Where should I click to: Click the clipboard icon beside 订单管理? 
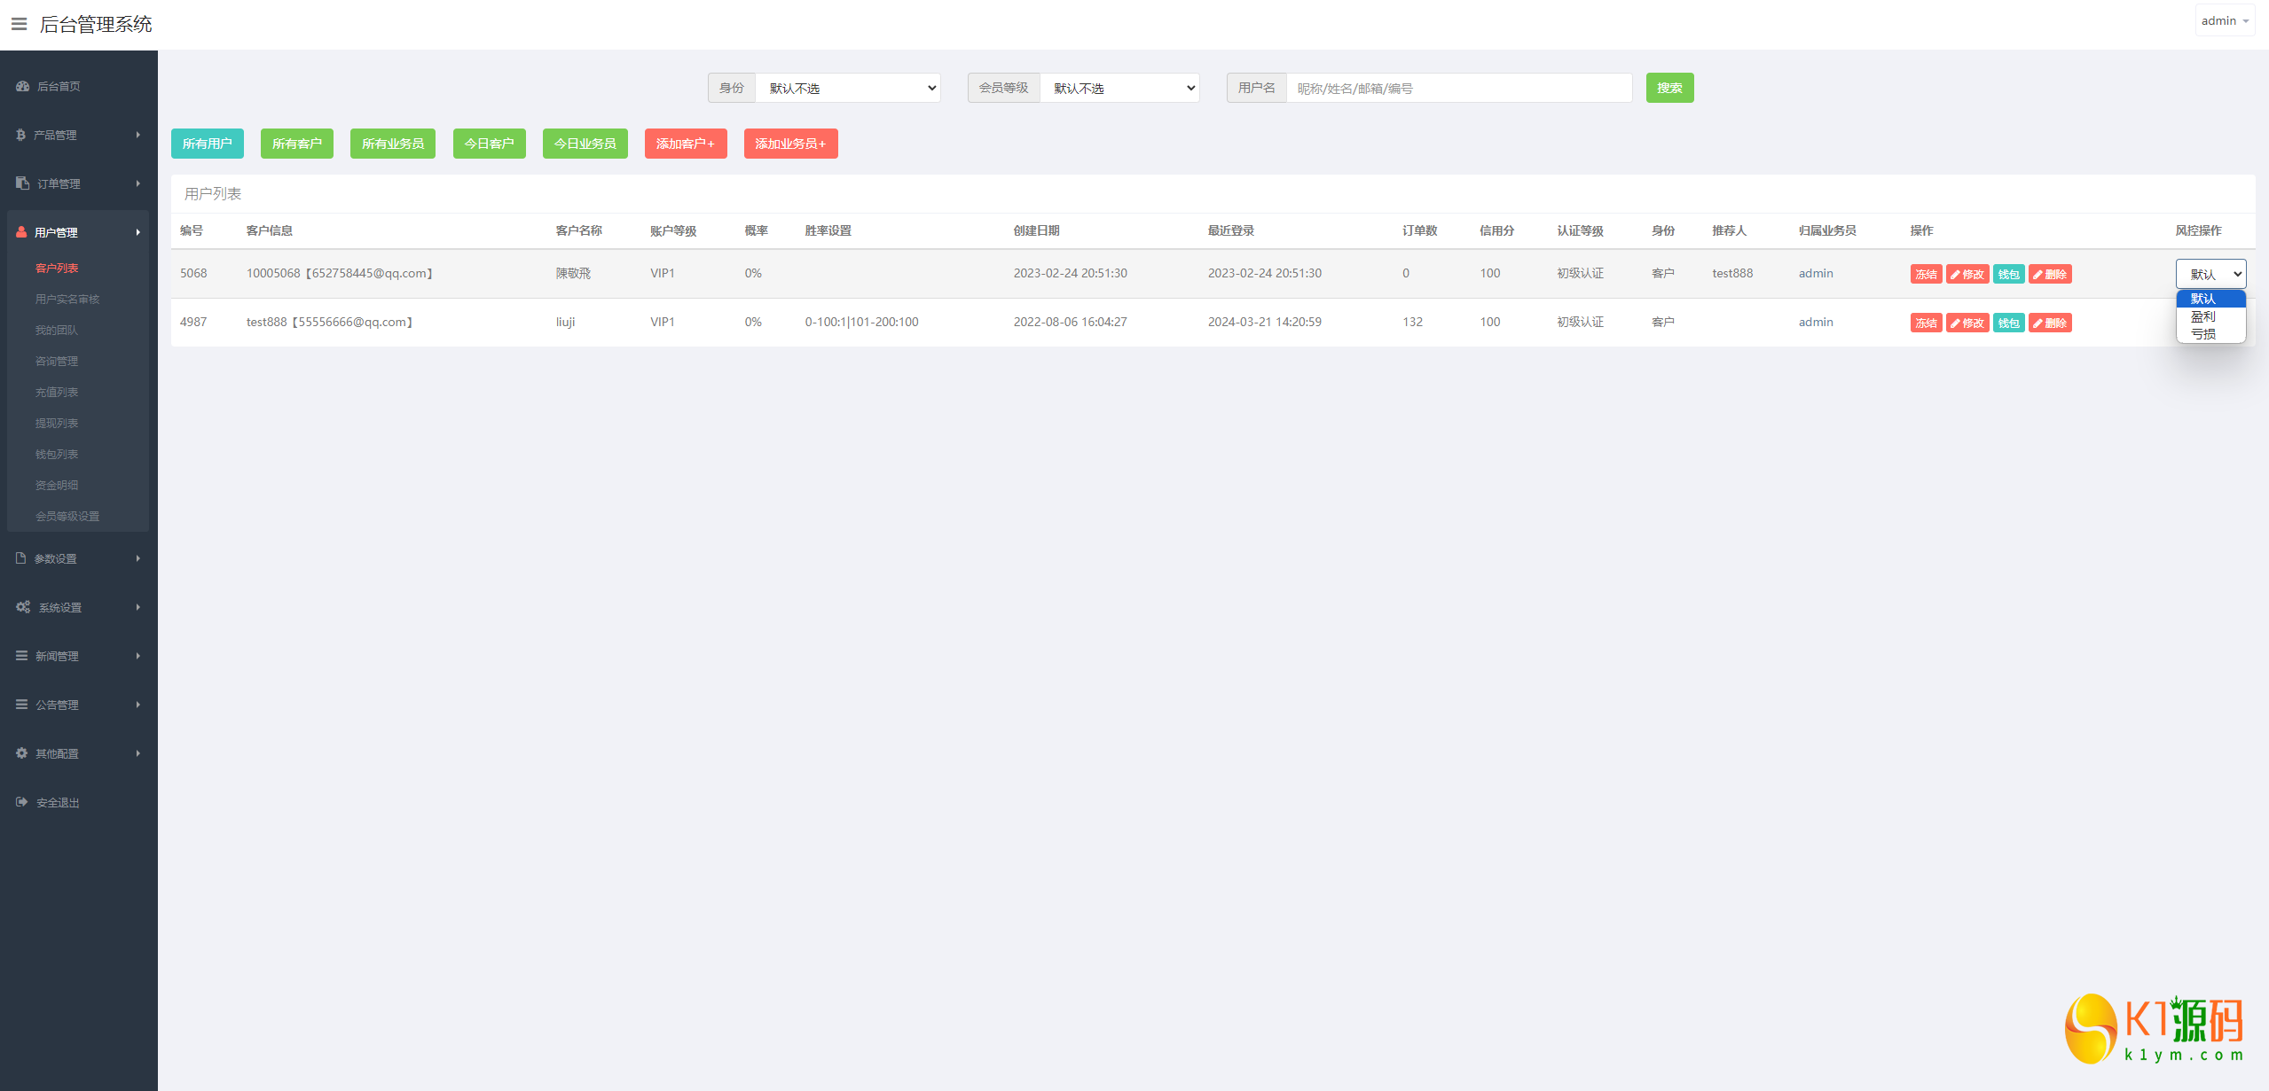click(23, 183)
